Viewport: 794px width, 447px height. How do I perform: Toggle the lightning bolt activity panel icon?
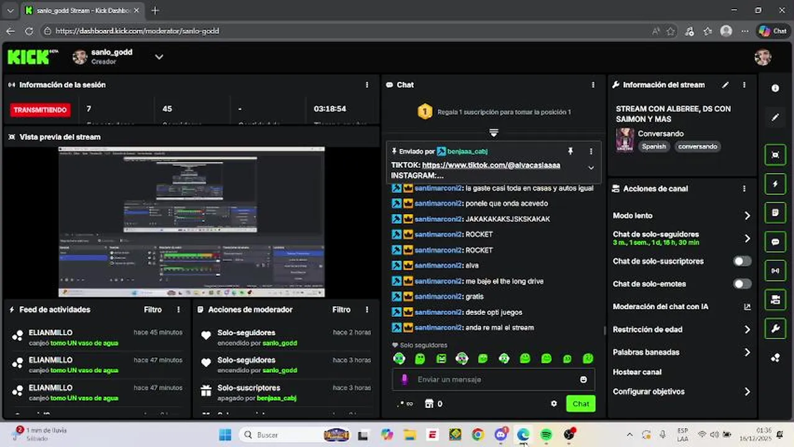tap(775, 184)
